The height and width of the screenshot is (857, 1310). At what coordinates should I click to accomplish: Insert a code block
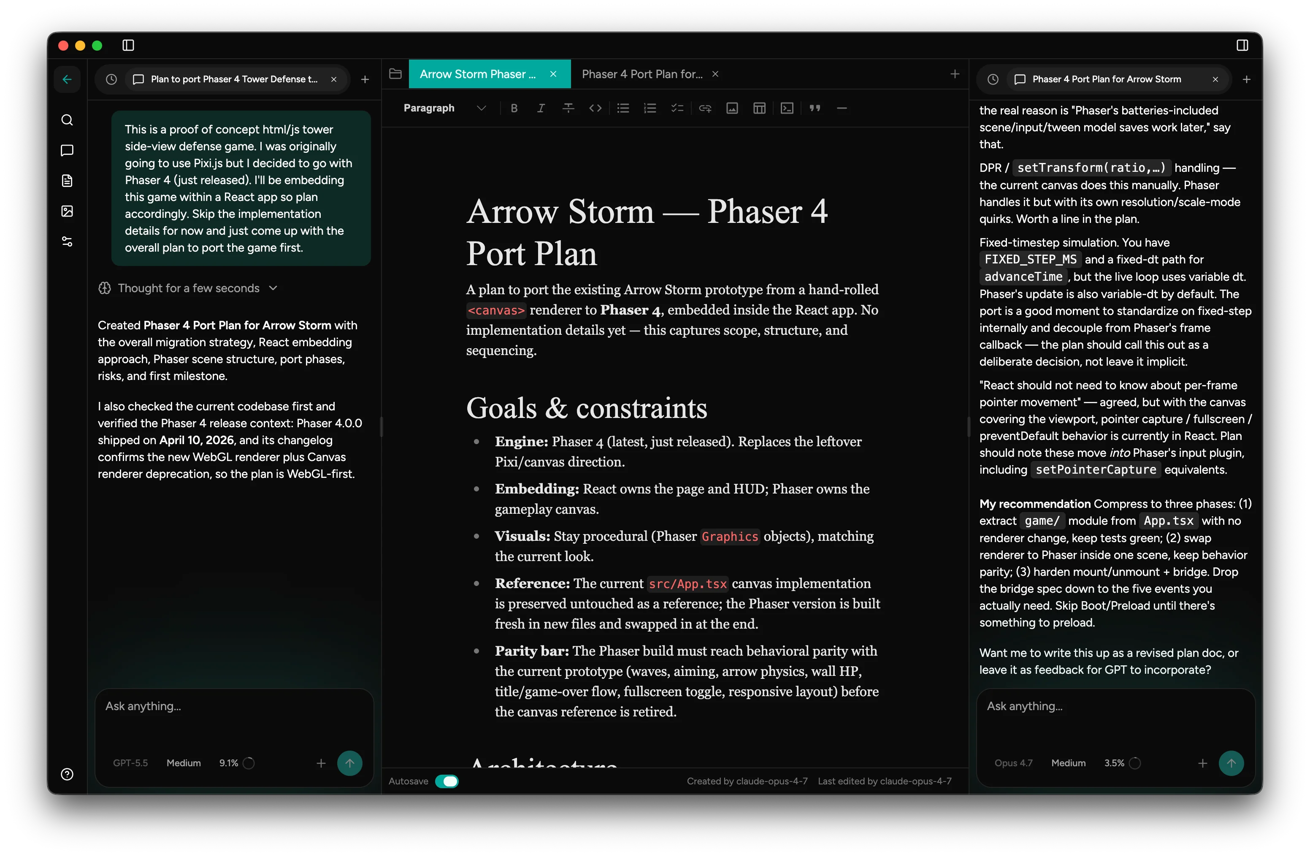[787, 108]
